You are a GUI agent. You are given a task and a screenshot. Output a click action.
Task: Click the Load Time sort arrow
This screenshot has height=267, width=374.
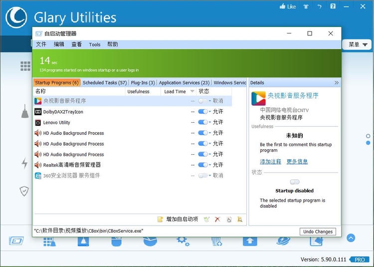(192, 91)
